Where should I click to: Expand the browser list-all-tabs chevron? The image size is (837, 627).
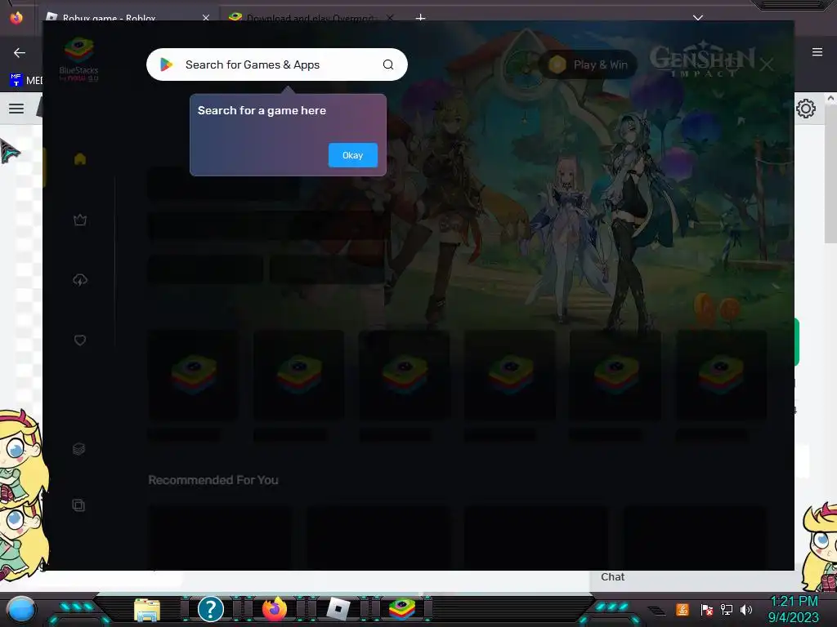pyautogui.click(x=698, y=18)
